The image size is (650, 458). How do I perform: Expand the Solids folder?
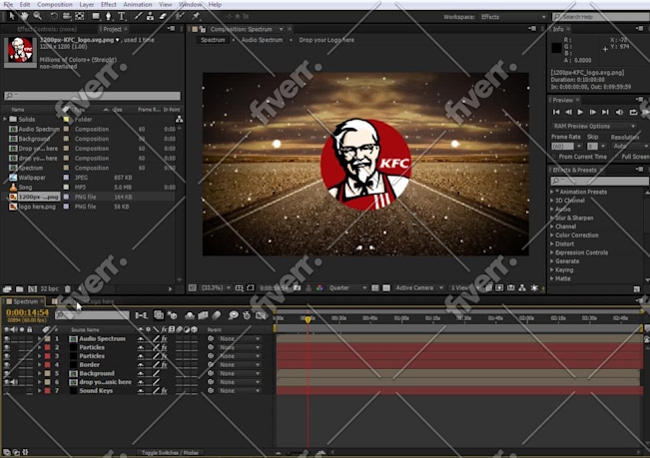5,120
